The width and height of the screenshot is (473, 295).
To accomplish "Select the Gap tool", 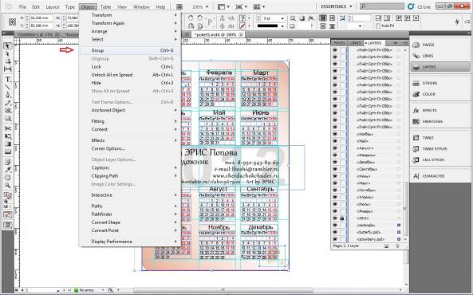I will pyautogui.click(x=7, y=69).
